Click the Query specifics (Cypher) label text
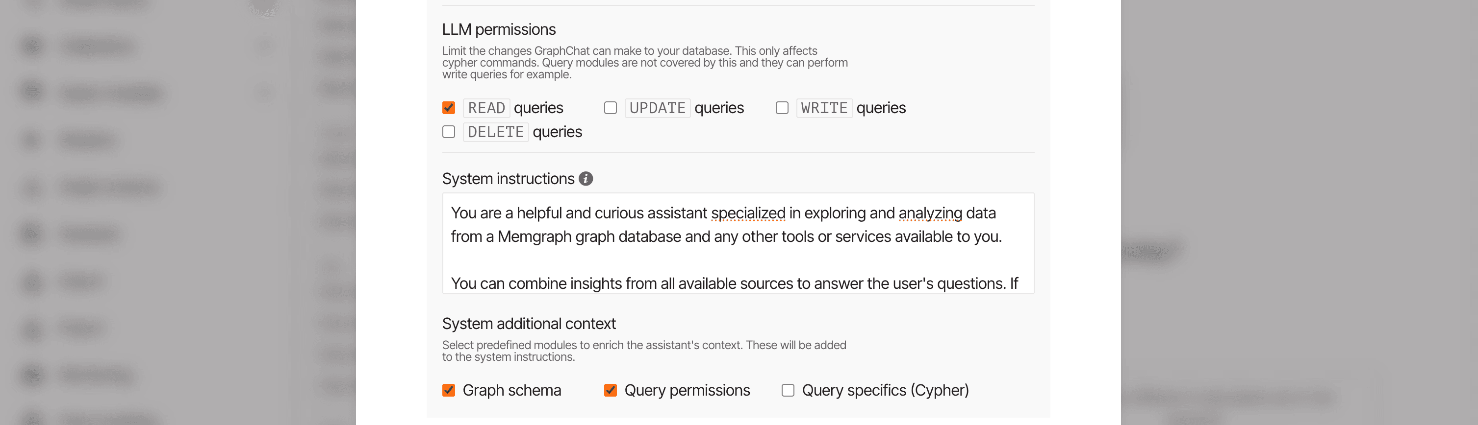The width and height of the screenshot is (1478, 425). [x=885, y=390]
